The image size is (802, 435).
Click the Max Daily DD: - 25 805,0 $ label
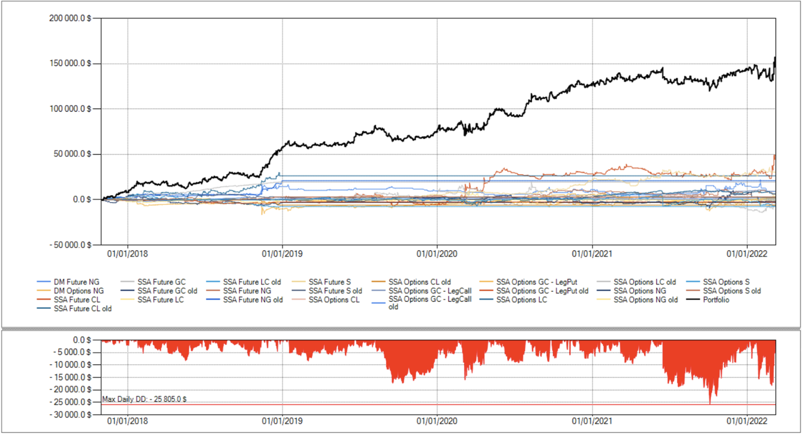(145, 399)
